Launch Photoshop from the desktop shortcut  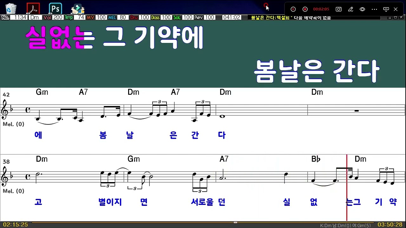[x=56, y=9]
